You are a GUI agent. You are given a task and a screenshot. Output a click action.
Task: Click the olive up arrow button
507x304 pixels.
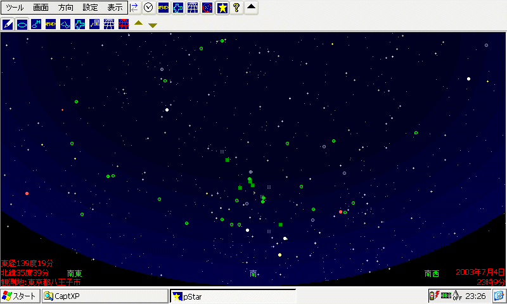pyautogui.click(x=139, y=24)
